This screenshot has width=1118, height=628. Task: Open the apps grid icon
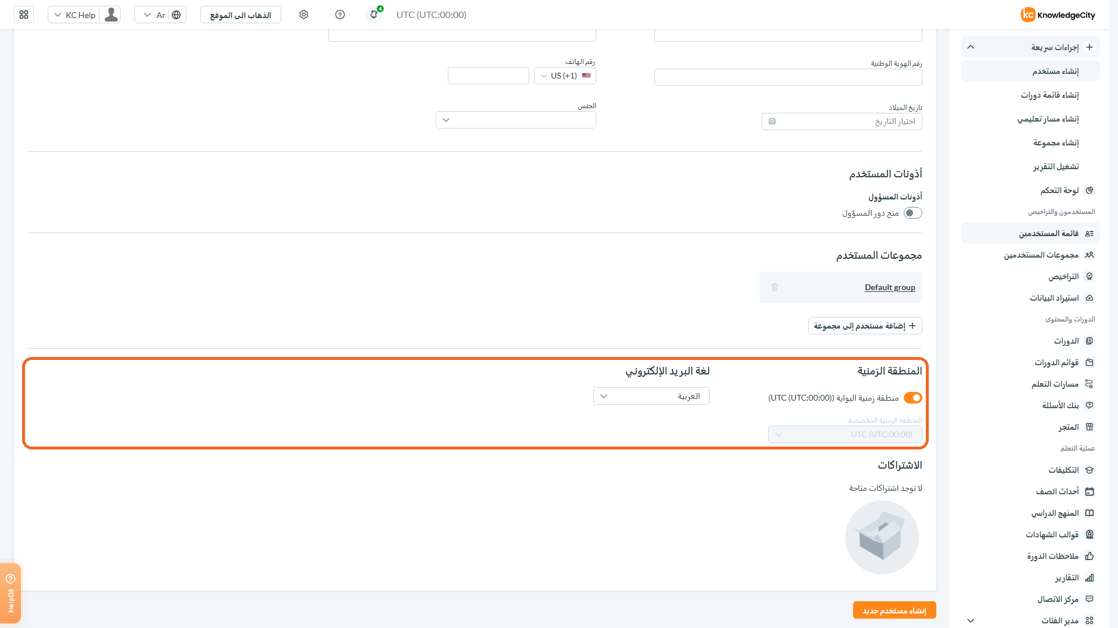click(x=24, y=15)
